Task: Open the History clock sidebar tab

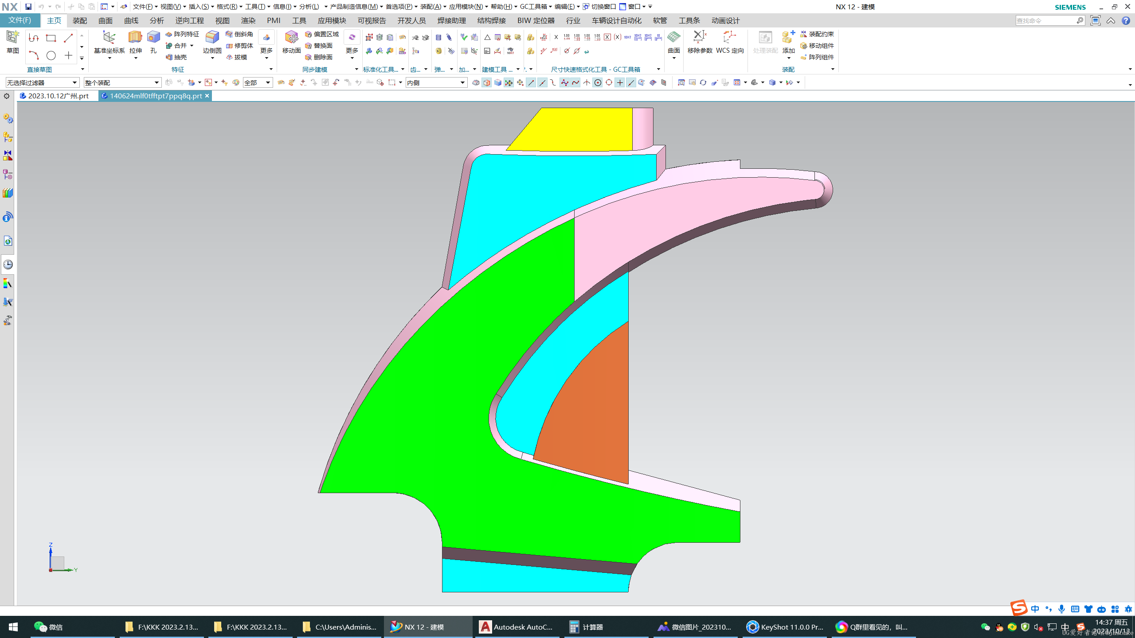Action: (8, 265)
